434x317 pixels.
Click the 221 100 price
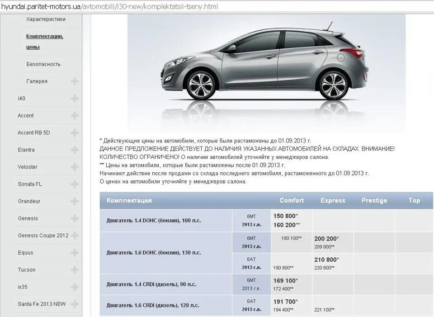(x=325, y=310)
